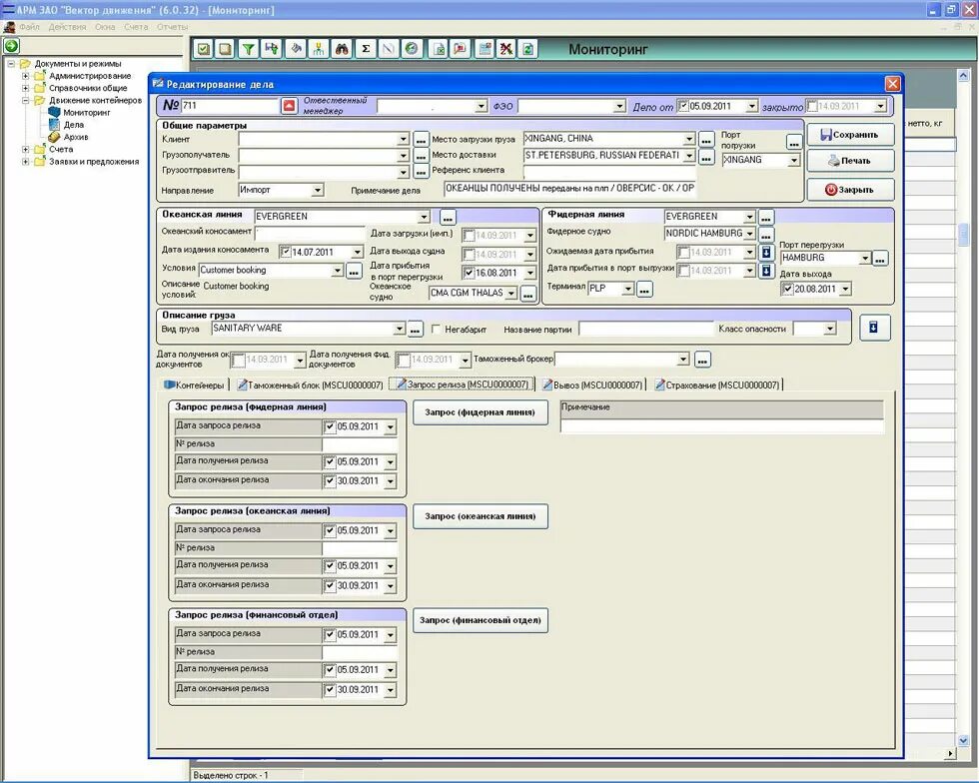Switch to Вывоз (MSCU0000007) tab
Screen dimensions: 979x783
pyautogui.click(x=592, y=386)
